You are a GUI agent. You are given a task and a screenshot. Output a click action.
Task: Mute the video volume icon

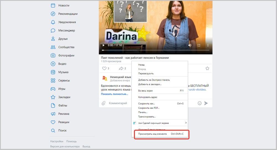190,45
